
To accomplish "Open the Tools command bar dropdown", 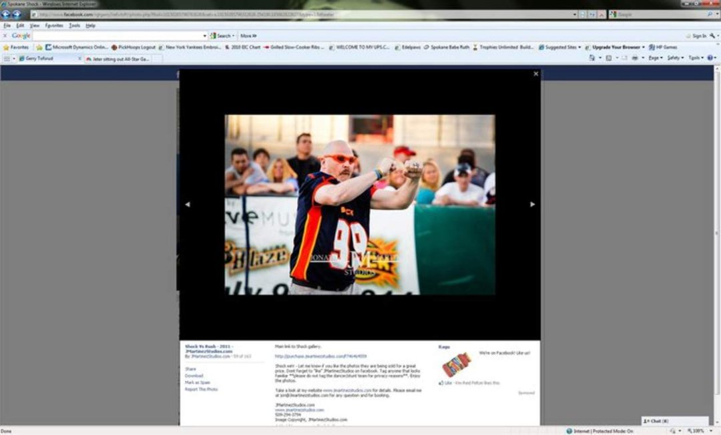I will 696,58.
